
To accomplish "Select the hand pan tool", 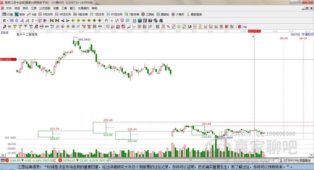I will 106,21.
